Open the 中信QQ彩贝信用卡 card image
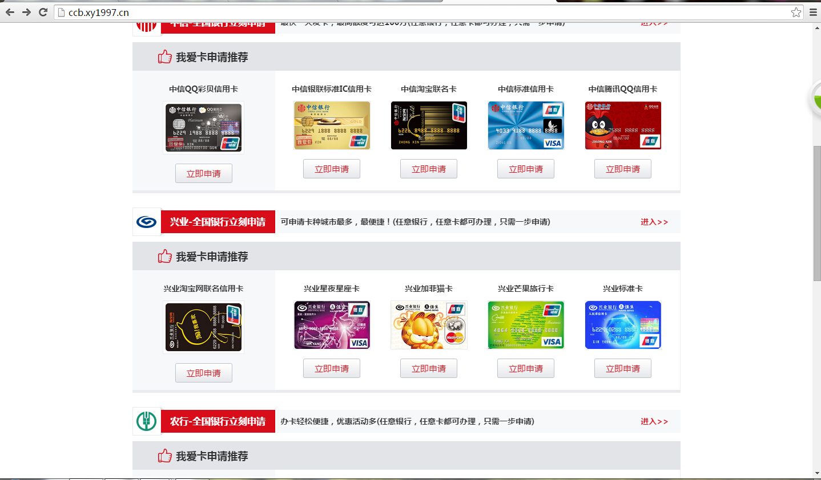 click(204, 128)
